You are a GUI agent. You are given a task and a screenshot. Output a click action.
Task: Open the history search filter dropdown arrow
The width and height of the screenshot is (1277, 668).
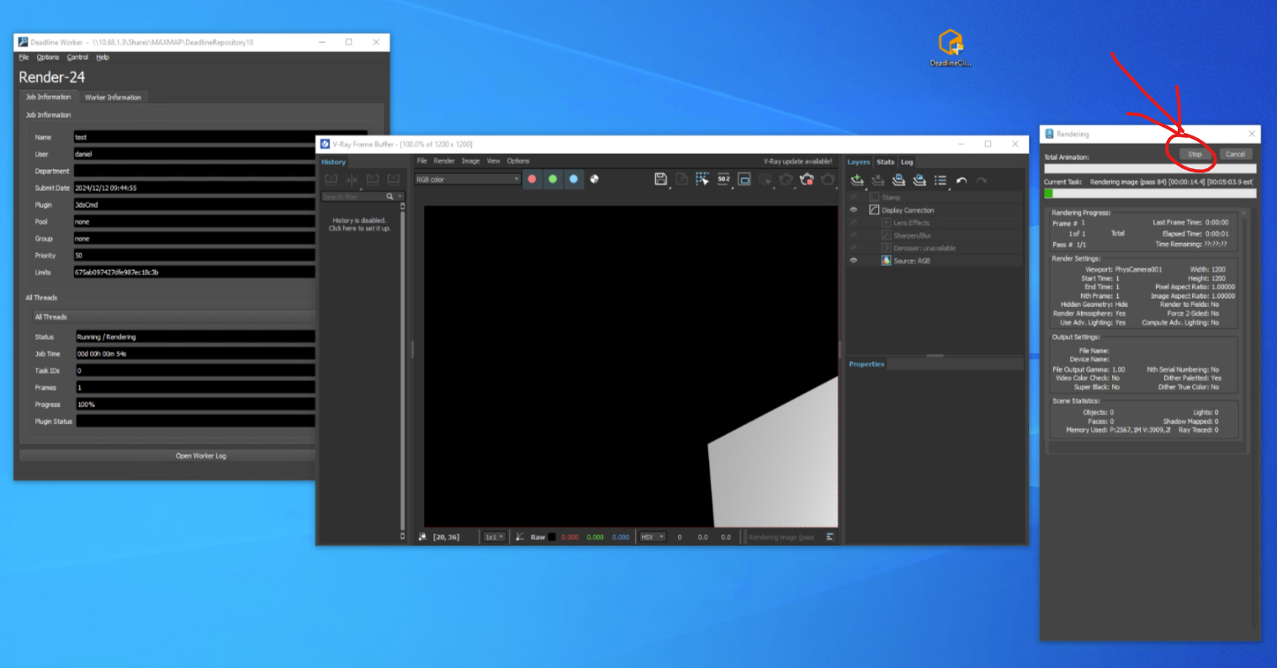400,196
